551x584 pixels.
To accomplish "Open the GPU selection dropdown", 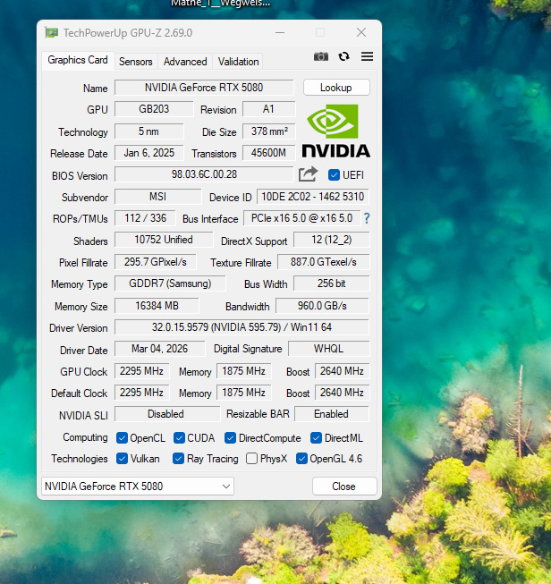I will point(138,486).
